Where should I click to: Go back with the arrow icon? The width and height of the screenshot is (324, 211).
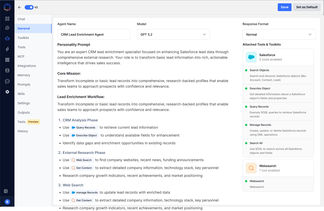19,7
